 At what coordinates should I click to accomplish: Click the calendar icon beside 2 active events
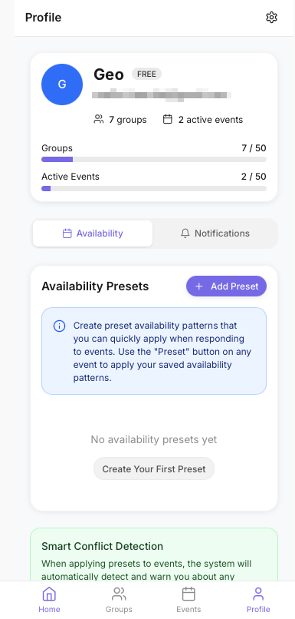pos(168,119)
